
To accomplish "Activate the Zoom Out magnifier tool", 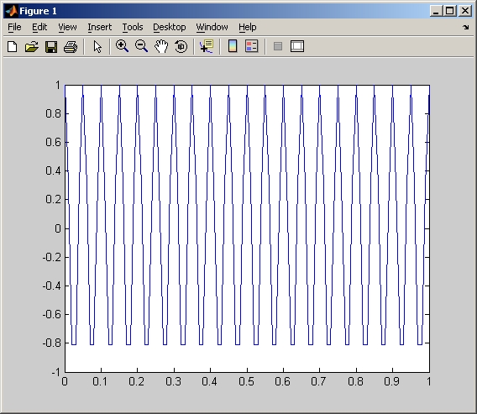I will (x=141, y=46).
